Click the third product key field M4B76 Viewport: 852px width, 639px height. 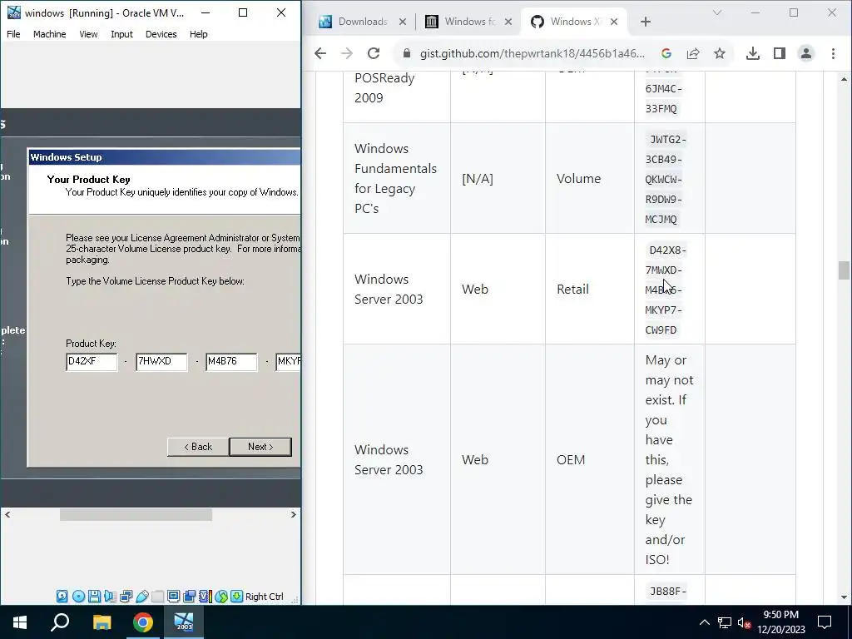pyautogui.click(x=231, y=362)
